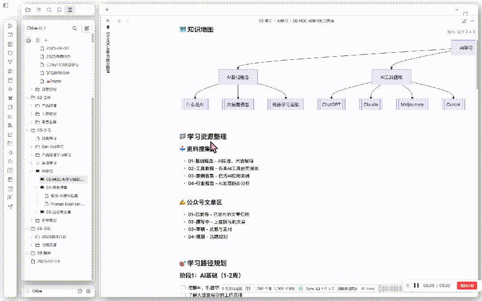Navigate forward with right arrow
Viewport: 482px width, 301px height.
128,21
